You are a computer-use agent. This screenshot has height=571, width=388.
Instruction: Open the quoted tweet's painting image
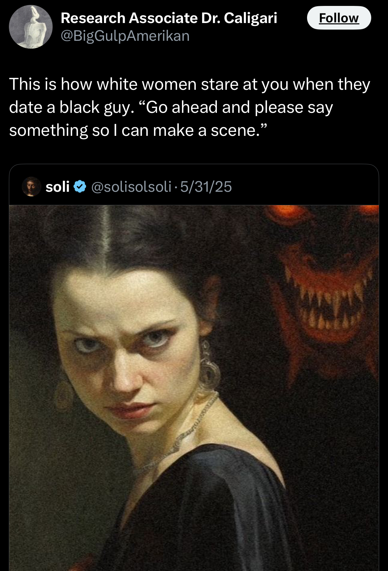click(194, 388)
